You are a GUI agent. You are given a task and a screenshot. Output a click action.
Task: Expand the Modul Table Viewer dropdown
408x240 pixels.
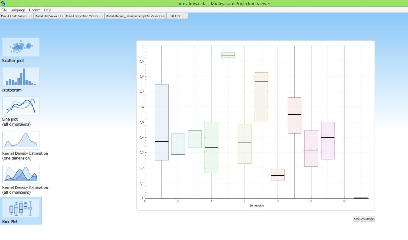point(17,16)
